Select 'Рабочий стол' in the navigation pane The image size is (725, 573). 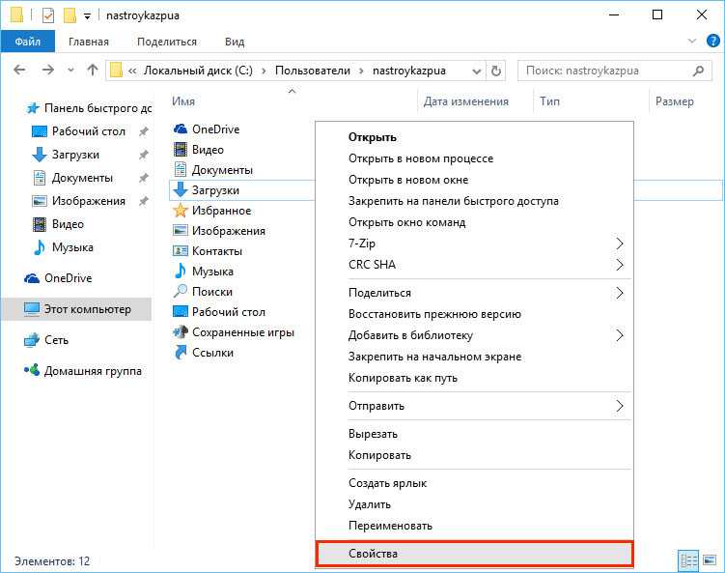tap(88, 131)
